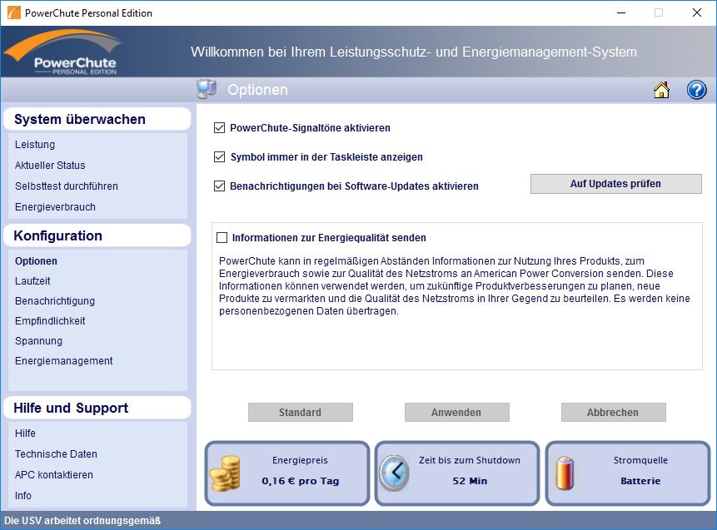
Task: Click the clock icon for shutdown time
Action: point(394,473)
